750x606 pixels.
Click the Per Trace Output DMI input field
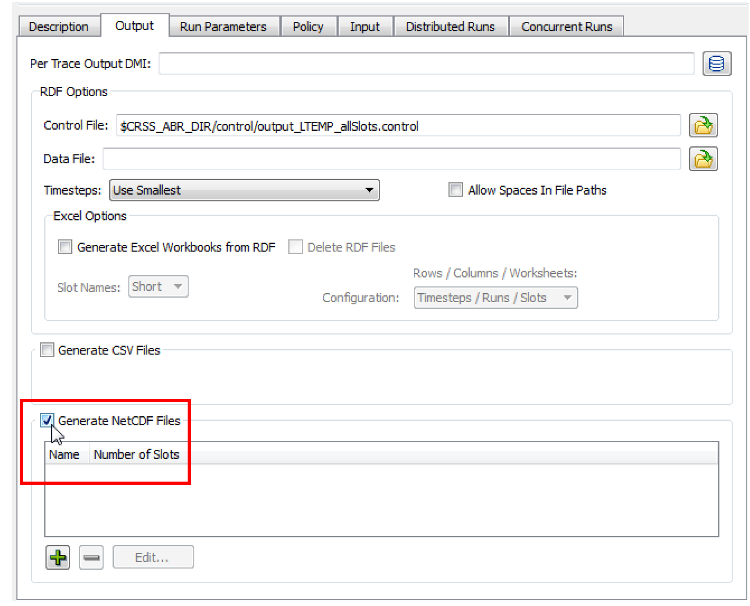point(426,64)
